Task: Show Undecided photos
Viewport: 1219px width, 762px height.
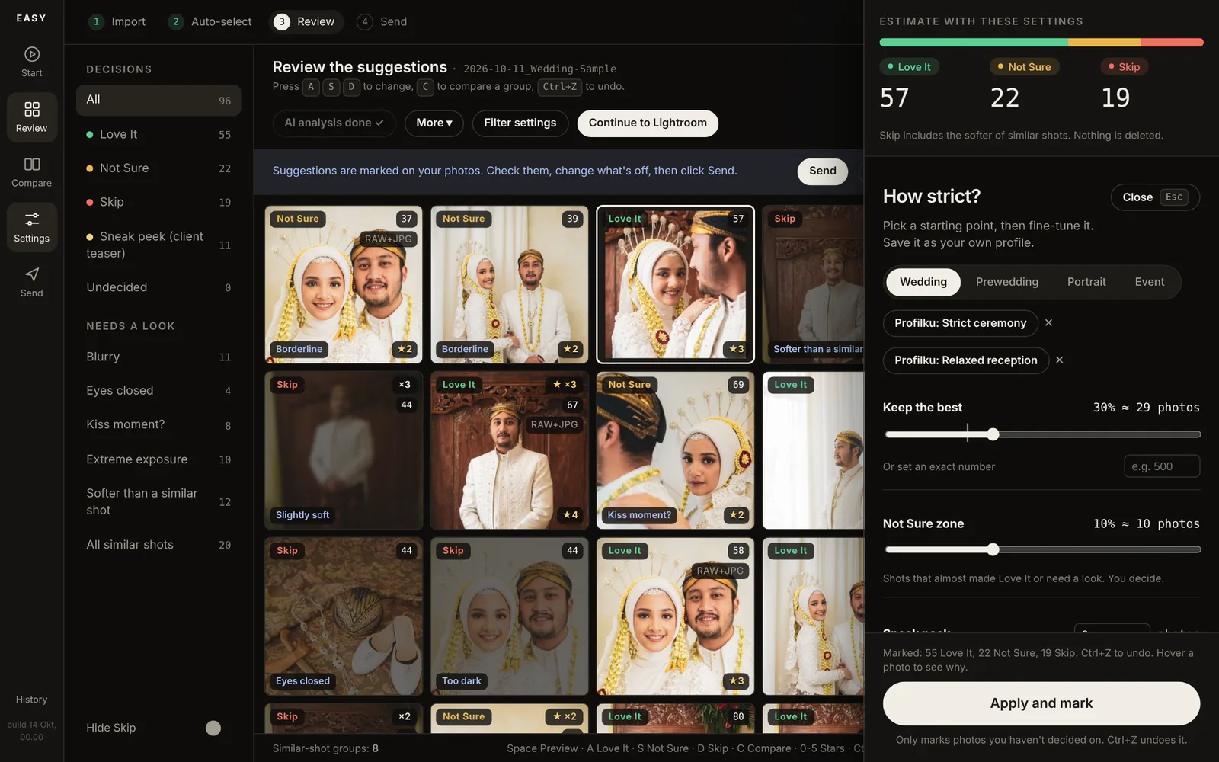Action: [158, 287]
